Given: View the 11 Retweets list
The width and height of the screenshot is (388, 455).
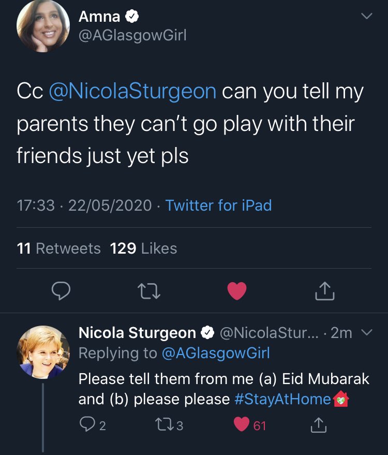Looking at the screenshot, I should [59, 248].
